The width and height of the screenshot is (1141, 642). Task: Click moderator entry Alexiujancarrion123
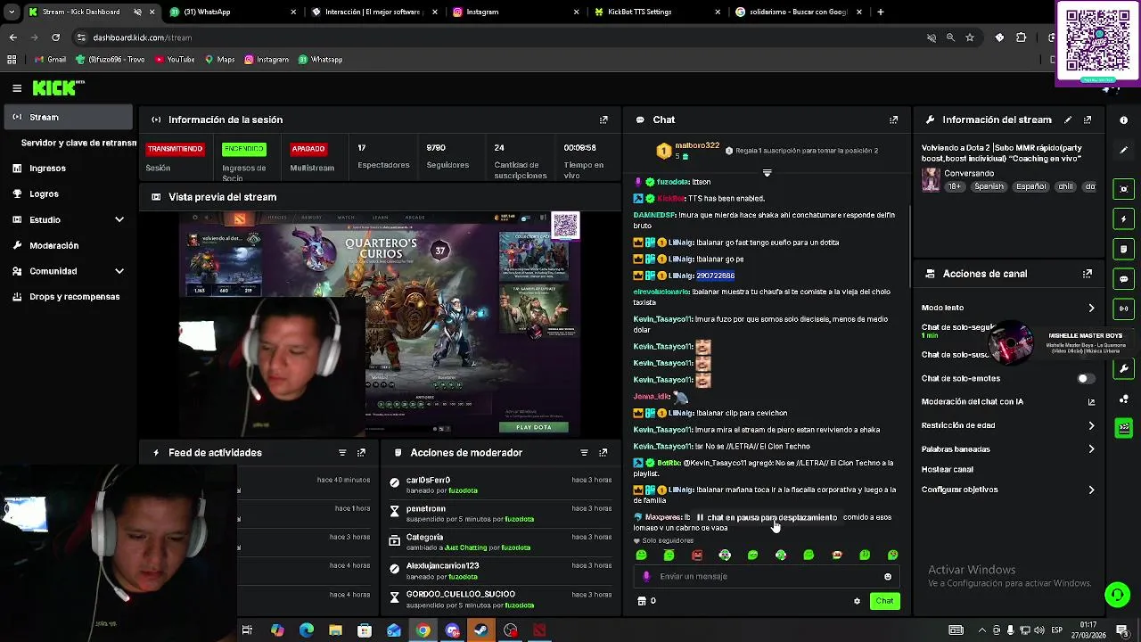click(x=499, y=571)
